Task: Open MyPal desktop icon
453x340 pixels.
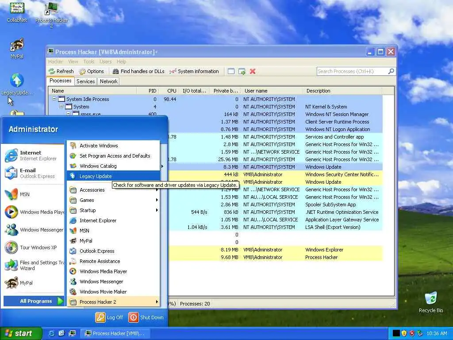Action: [x=17, y=49]
